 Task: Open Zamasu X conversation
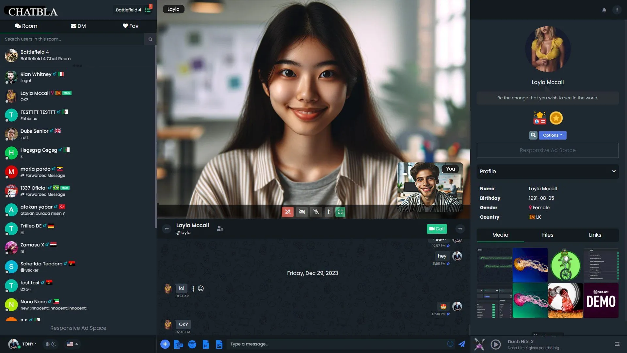tap(77, 248)
